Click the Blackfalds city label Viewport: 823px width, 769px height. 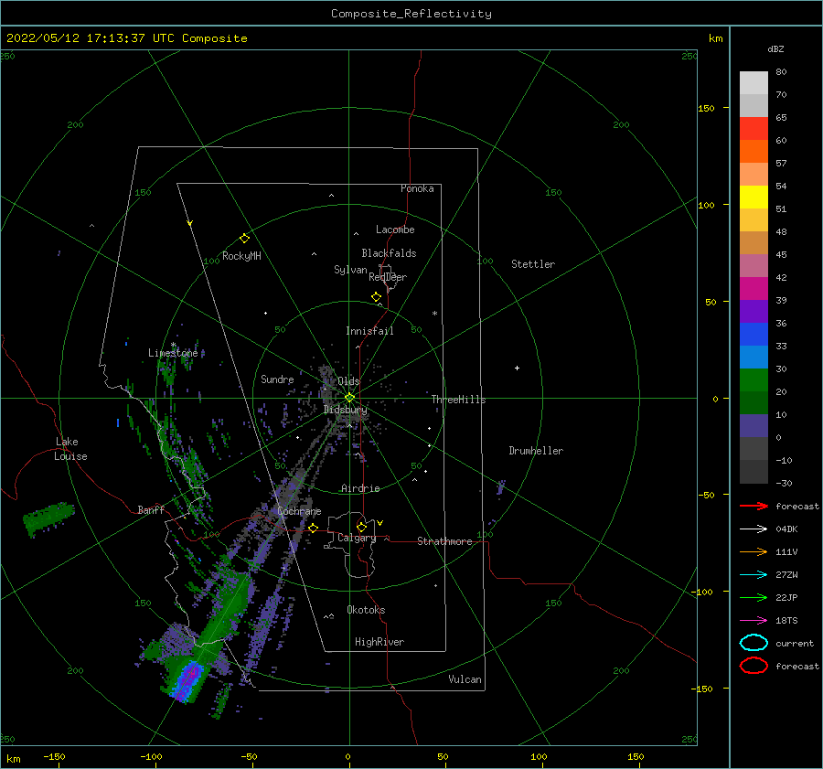point(389,253)
